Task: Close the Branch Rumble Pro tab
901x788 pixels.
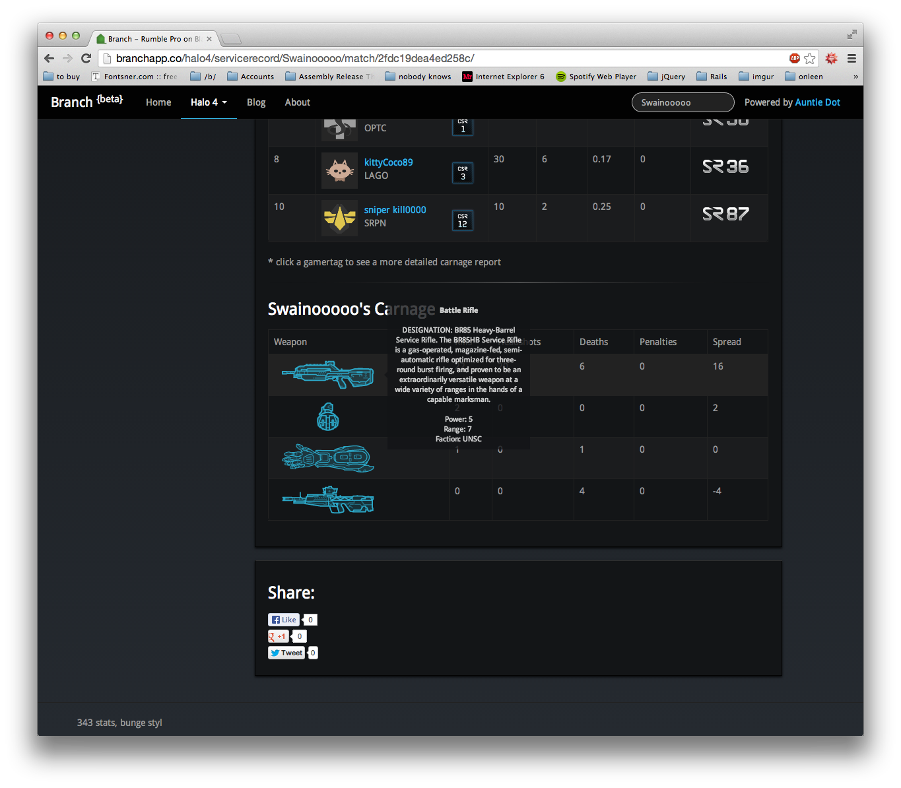Action: (209, 39)
